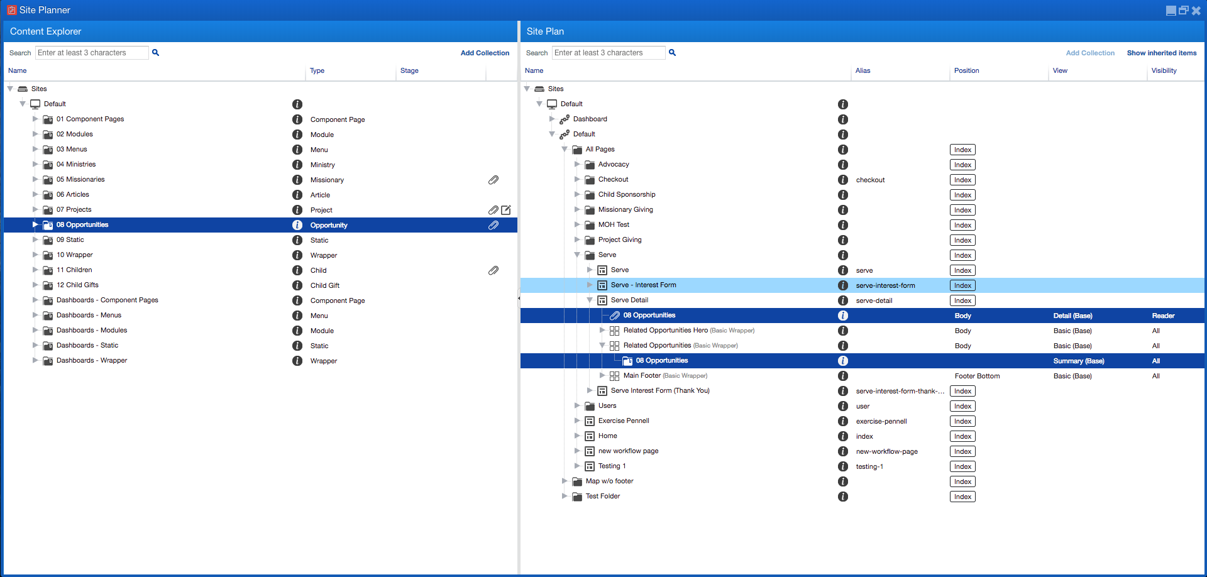1207x577 pixels.
Task: Collapse the Serve folder
Action: click(x=577, y=255)
